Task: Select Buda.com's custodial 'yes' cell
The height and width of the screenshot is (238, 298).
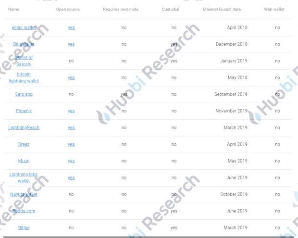Action: point(174,211)
